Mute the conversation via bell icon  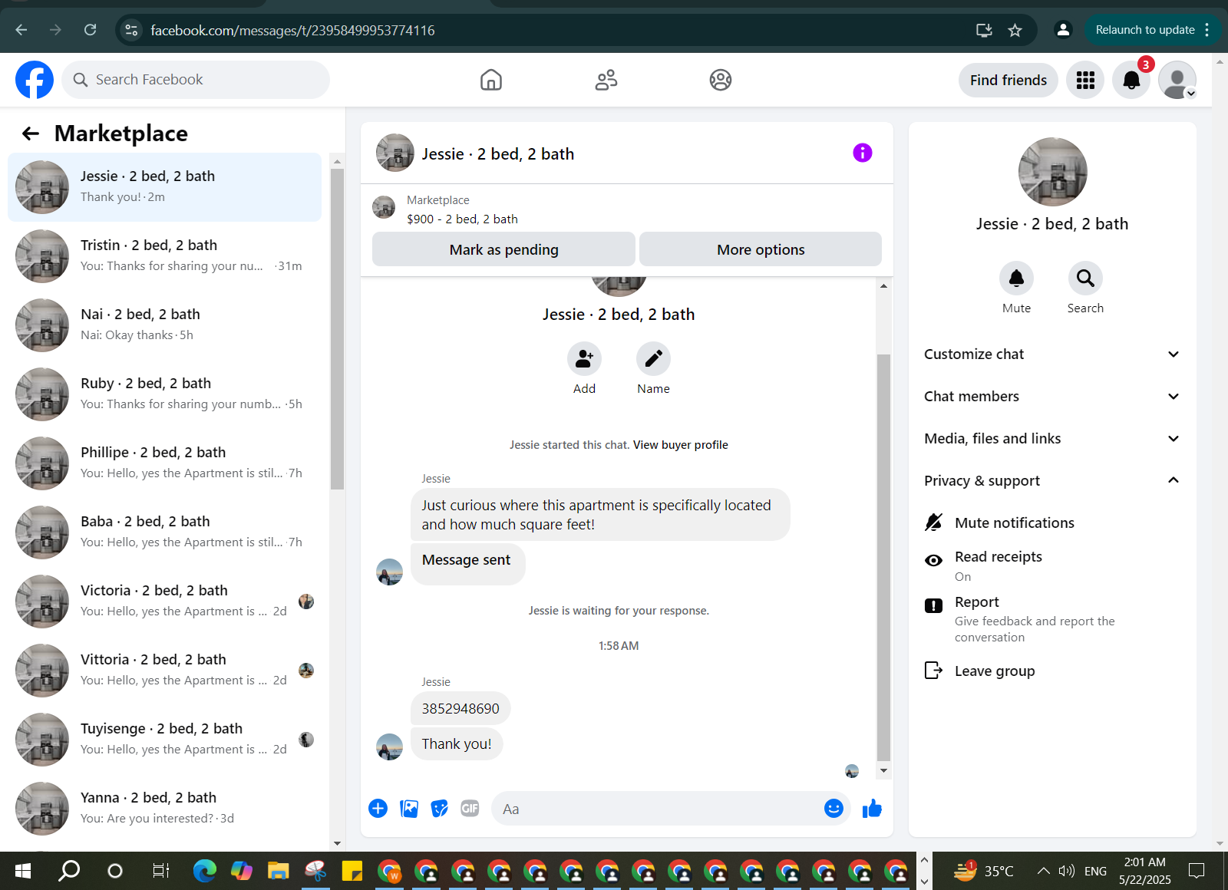pyautogui.click(x=1016, y=279)
